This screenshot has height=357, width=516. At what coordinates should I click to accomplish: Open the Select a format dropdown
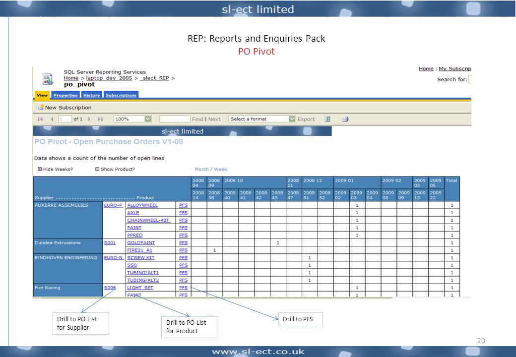[x=292, y=119]
